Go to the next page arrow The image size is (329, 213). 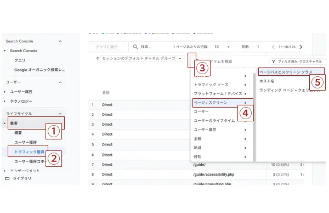(300, 47)
